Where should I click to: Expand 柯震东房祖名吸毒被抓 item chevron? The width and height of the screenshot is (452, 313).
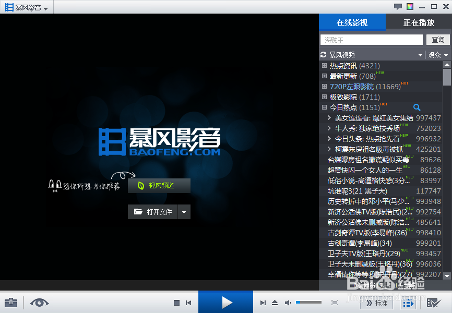329,149
